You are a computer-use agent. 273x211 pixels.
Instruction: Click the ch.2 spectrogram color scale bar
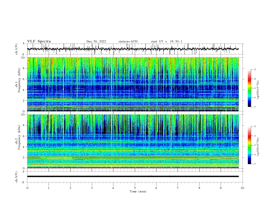click(249, 145)
